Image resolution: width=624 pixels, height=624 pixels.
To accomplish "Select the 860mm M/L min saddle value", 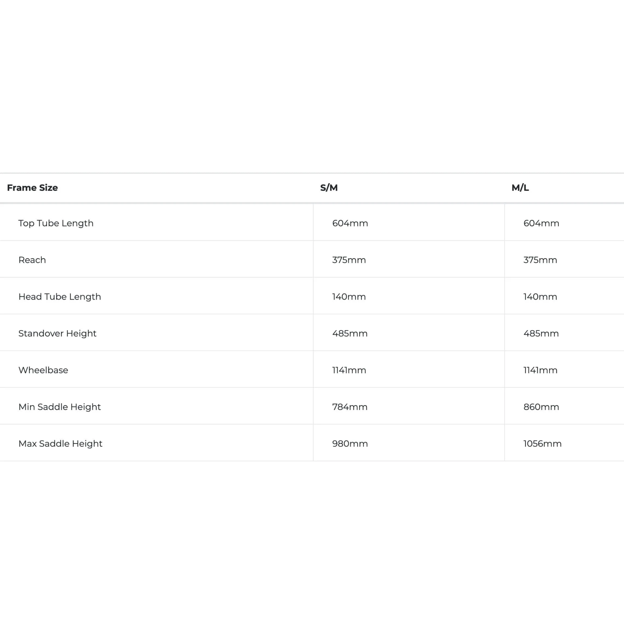I will click(541, 407).
